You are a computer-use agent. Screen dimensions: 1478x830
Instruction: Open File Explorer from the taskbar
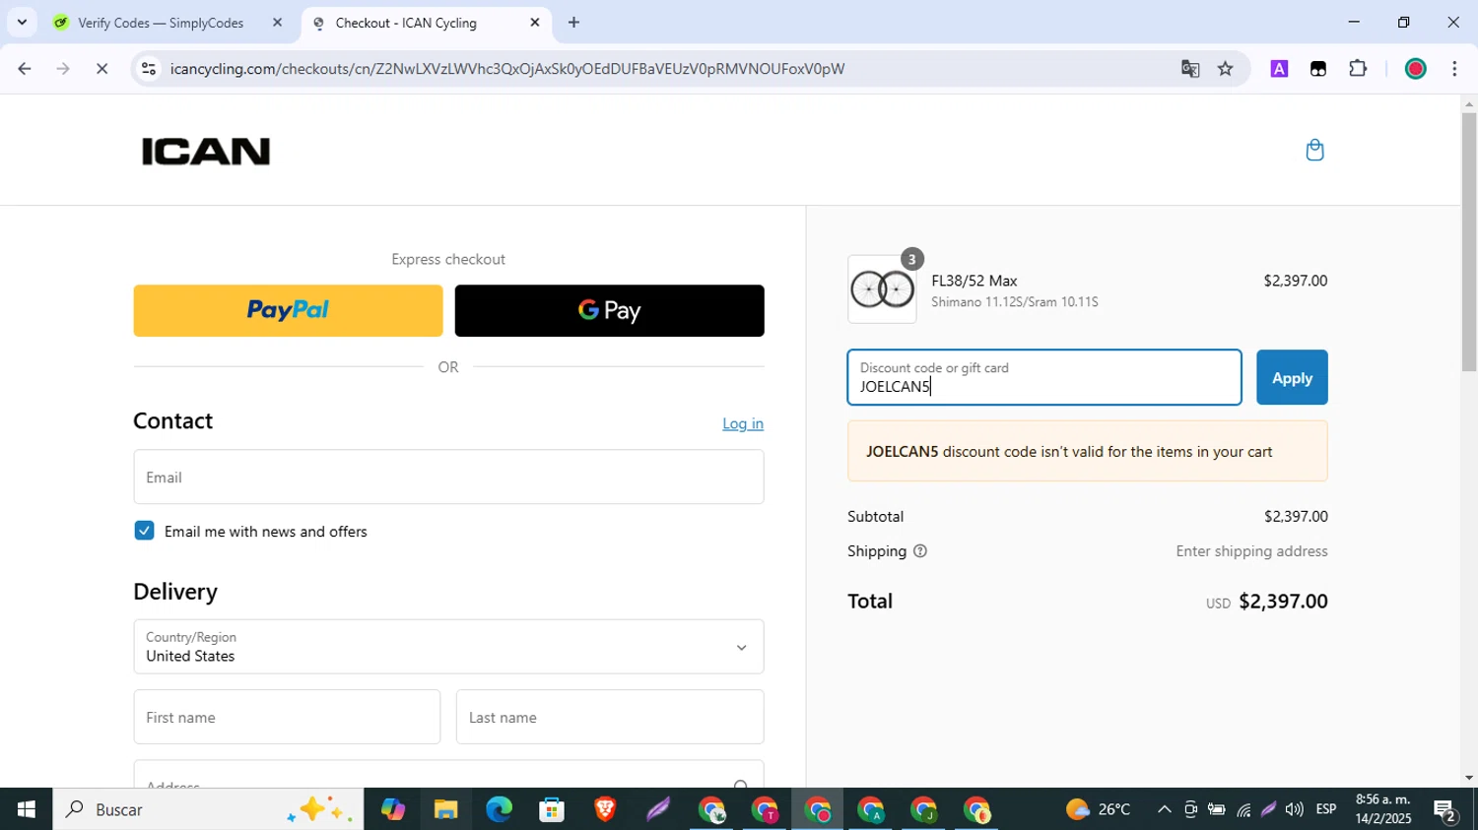tap(445, 809)
